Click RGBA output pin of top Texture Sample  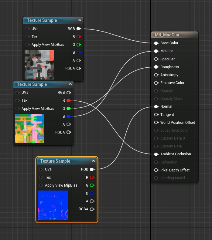click(x=79, y=68)
